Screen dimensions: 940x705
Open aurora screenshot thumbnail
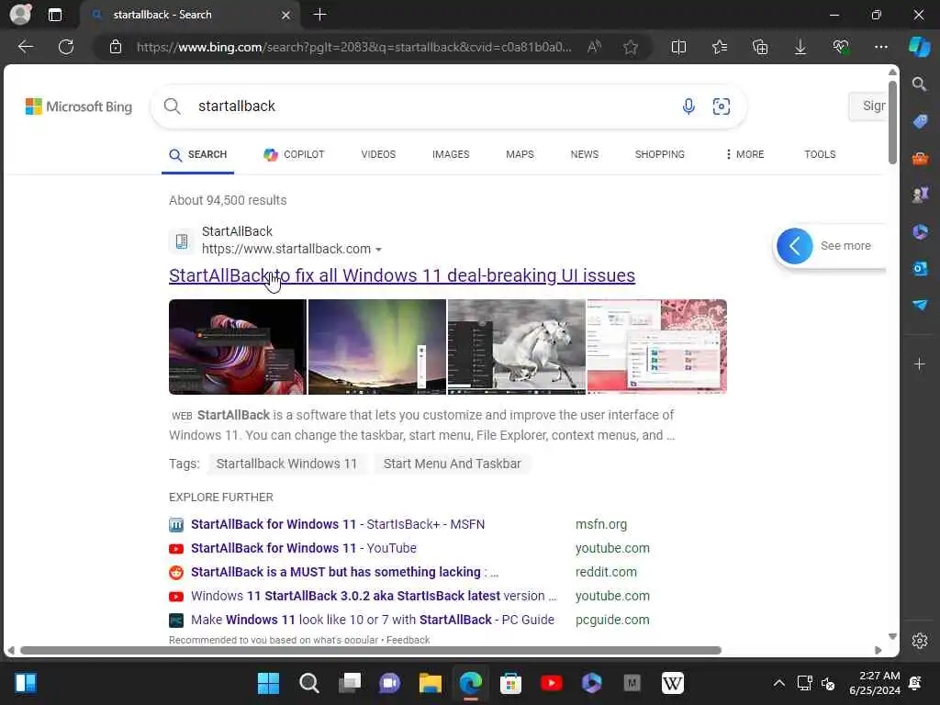[x=377, y=346]
